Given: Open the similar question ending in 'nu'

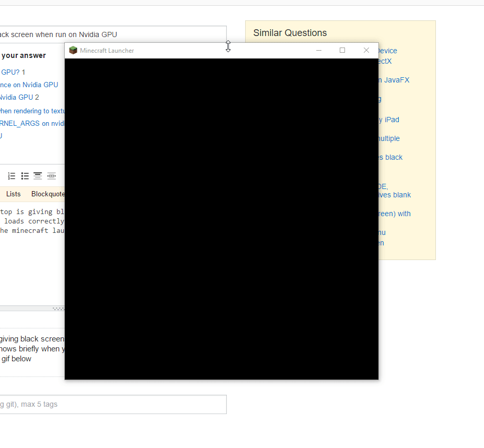Looking at the screenshot, I should coord(382,232).
